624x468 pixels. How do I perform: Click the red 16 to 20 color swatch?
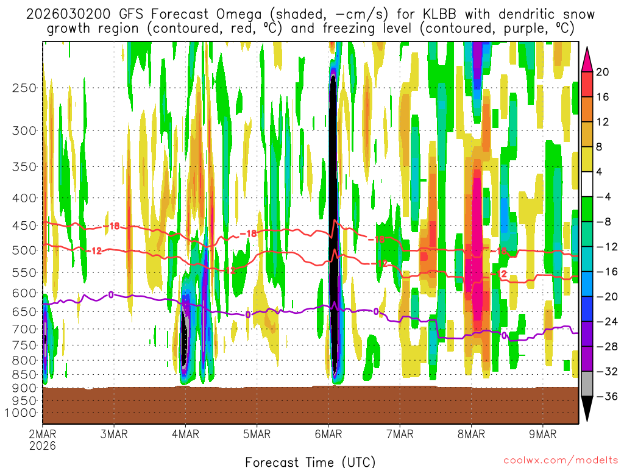(587, 84)
